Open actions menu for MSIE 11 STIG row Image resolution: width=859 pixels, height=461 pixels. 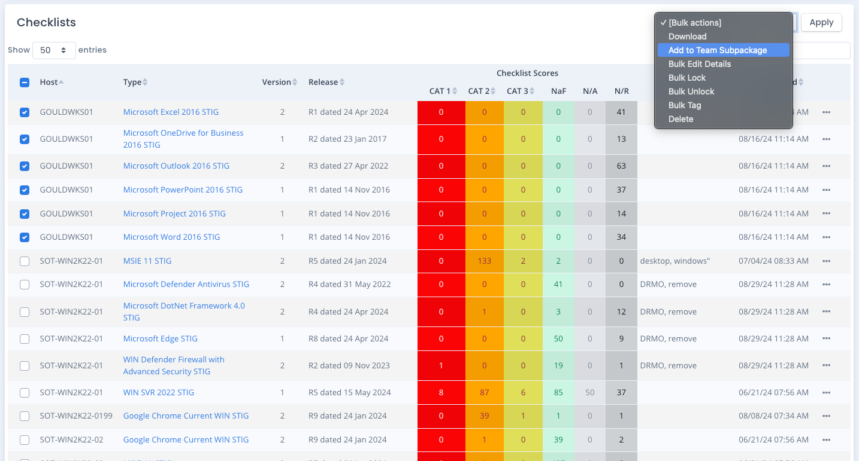(827, 261)
